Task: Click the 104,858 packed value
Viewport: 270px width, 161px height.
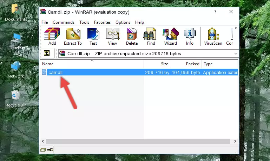Action: coord(186,72)
